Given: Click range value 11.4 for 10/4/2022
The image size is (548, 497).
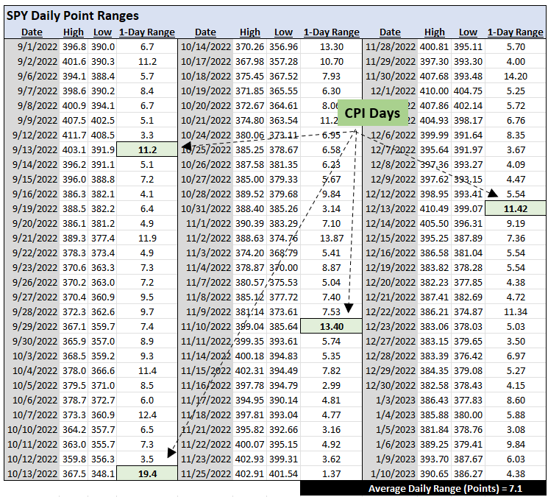Looking at the screenshot, I should tap(147, 371).
